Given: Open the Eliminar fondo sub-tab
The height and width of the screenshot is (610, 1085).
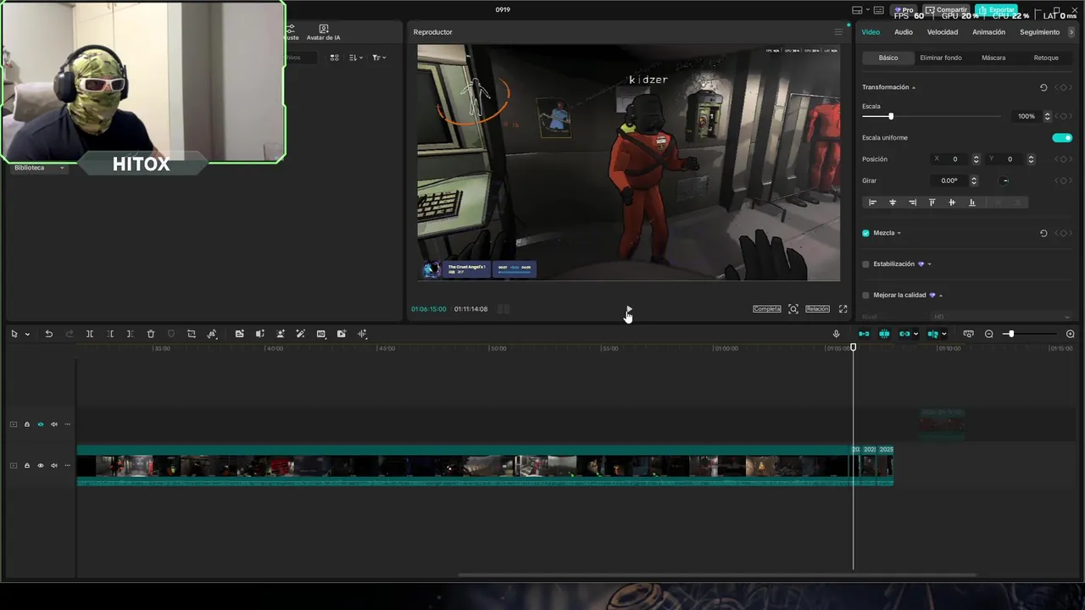Looking at the screenshot, I should pos(941,58).
